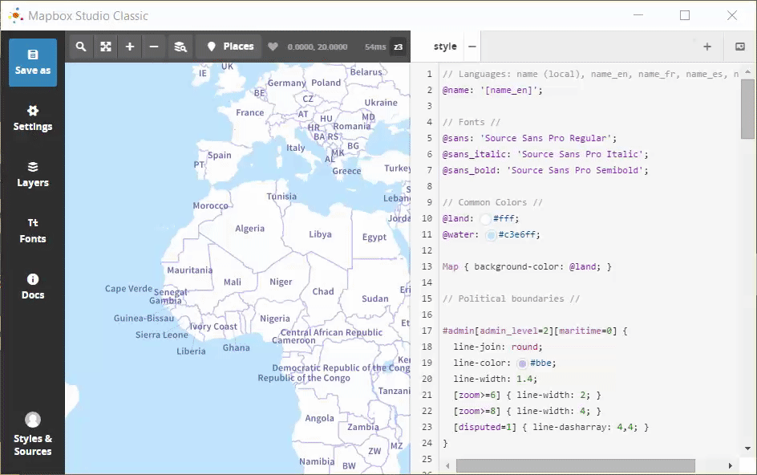Toggle fullscreen map view
The height and width of the screenshot is (475, 757).
(106, 47)
